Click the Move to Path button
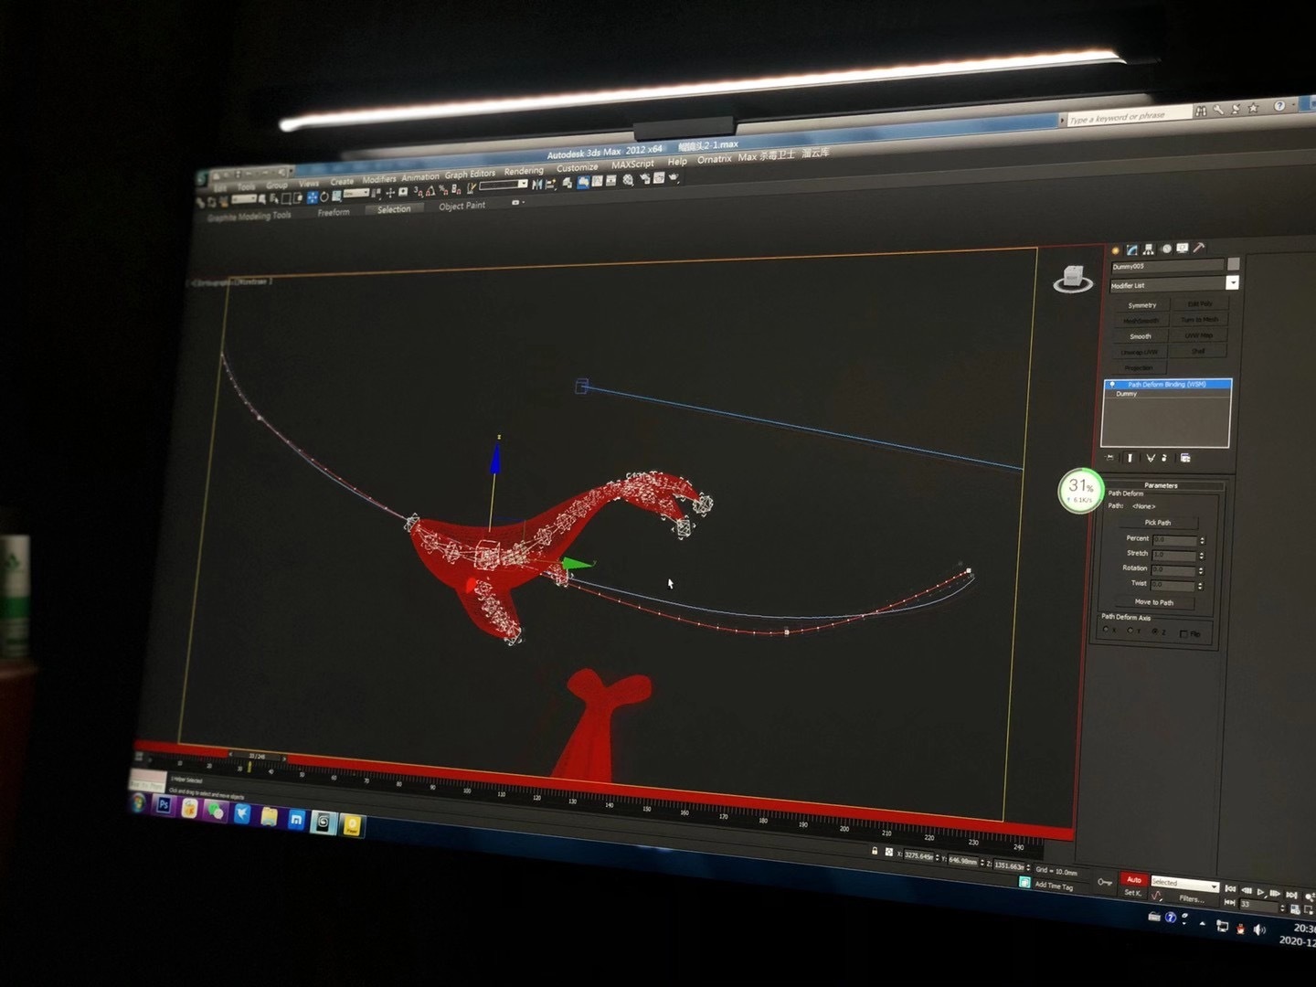Screen dimensions: 1316x987 click(1154, 602)
